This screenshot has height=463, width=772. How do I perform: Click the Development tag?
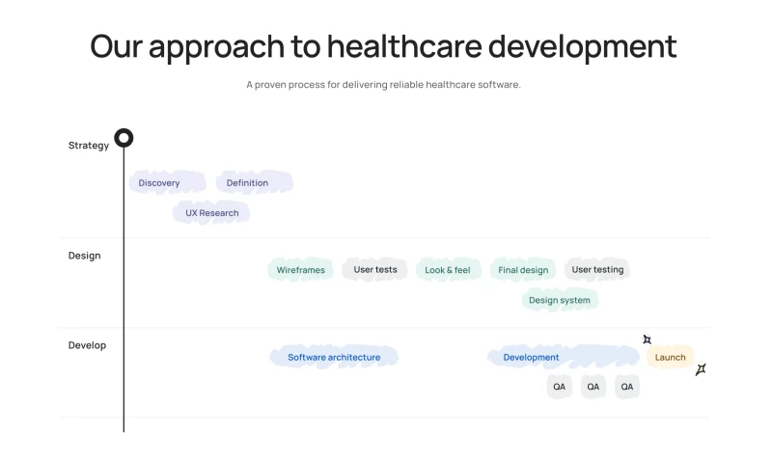[x=564, y=357]
